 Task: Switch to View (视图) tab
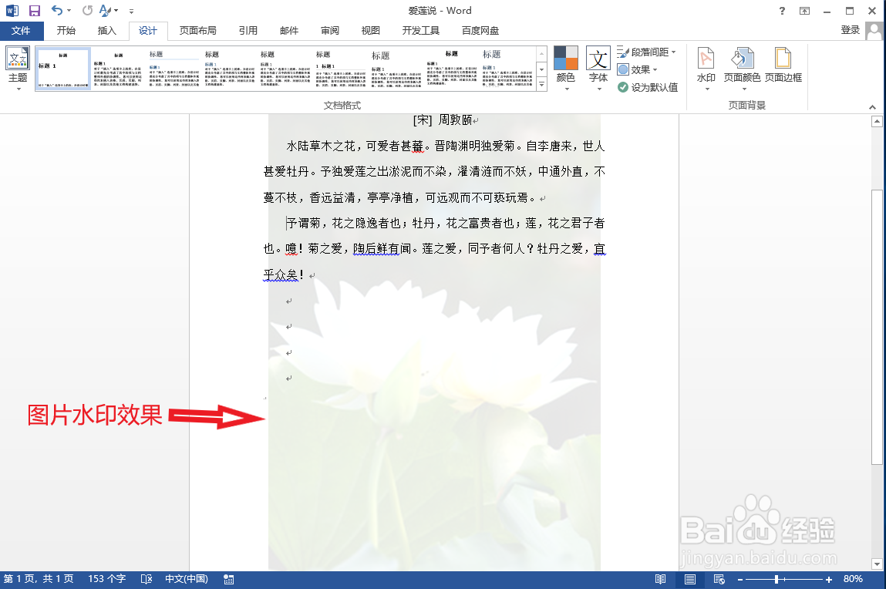tap(371, 31)
